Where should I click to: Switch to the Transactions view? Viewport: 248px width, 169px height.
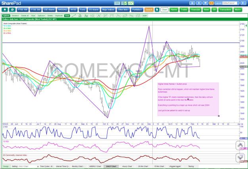(x=225, y=10)
